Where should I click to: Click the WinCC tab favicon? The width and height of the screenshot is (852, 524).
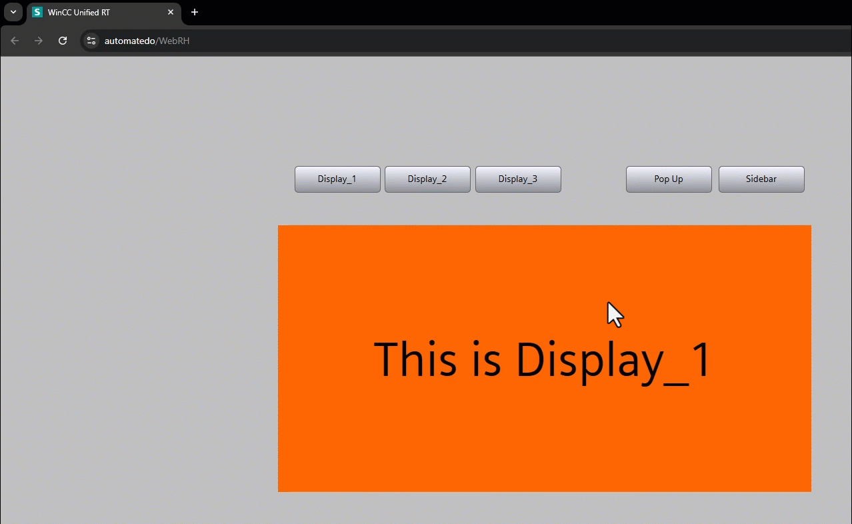tap(37, 12)
